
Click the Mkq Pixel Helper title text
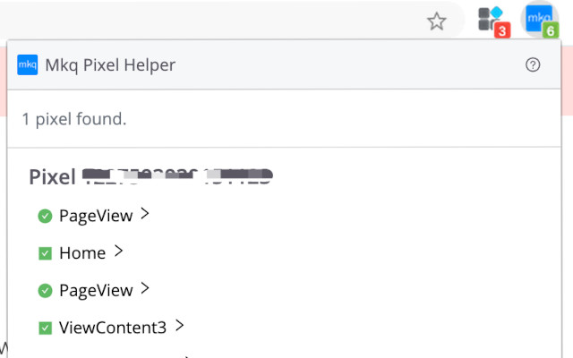point(110,64)
